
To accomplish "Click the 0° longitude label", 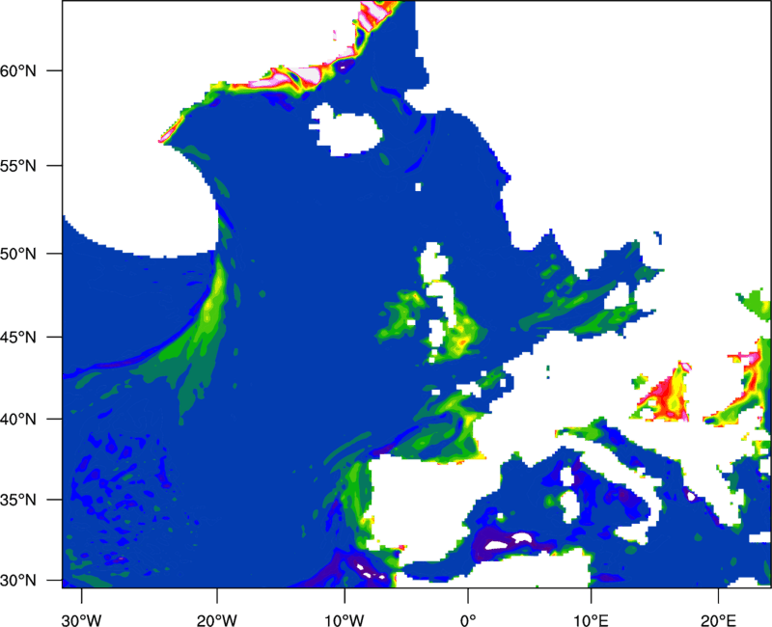I will (468, 620).
